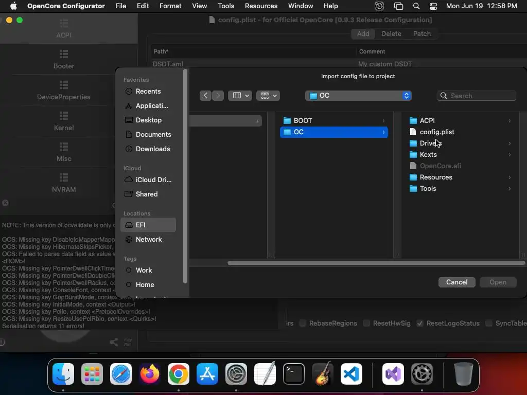This screenshot has width=527, height=395.
Task: Open the Misc section in sidebar
Action: 63,152
